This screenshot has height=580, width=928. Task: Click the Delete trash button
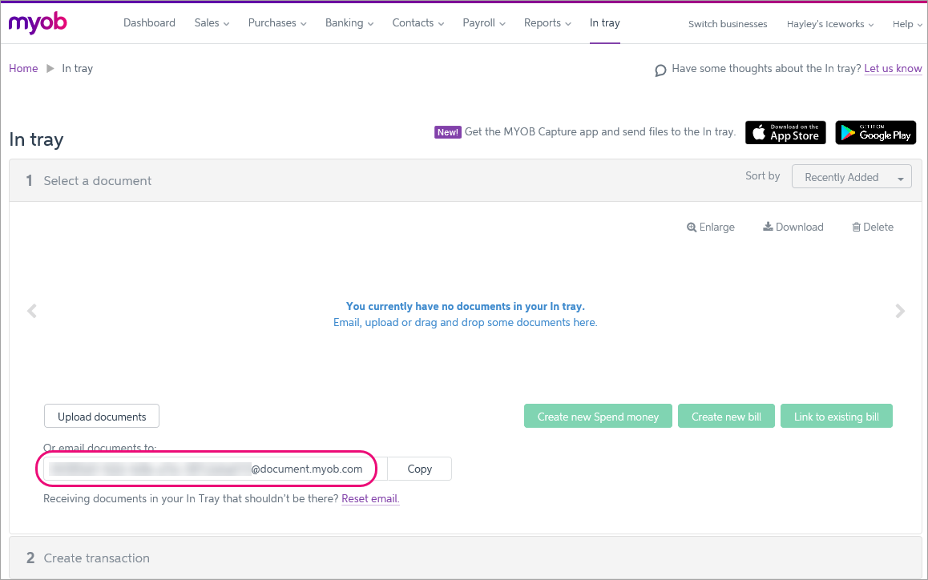(x=873, y=228)
